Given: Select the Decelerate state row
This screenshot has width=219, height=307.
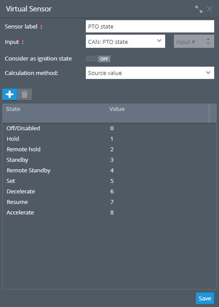Looking at the screenshot, I should tap(109, 192).
